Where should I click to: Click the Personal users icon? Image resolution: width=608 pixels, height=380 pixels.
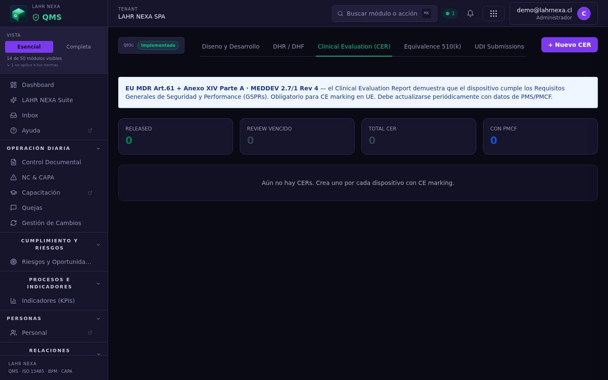click(14, 333)
